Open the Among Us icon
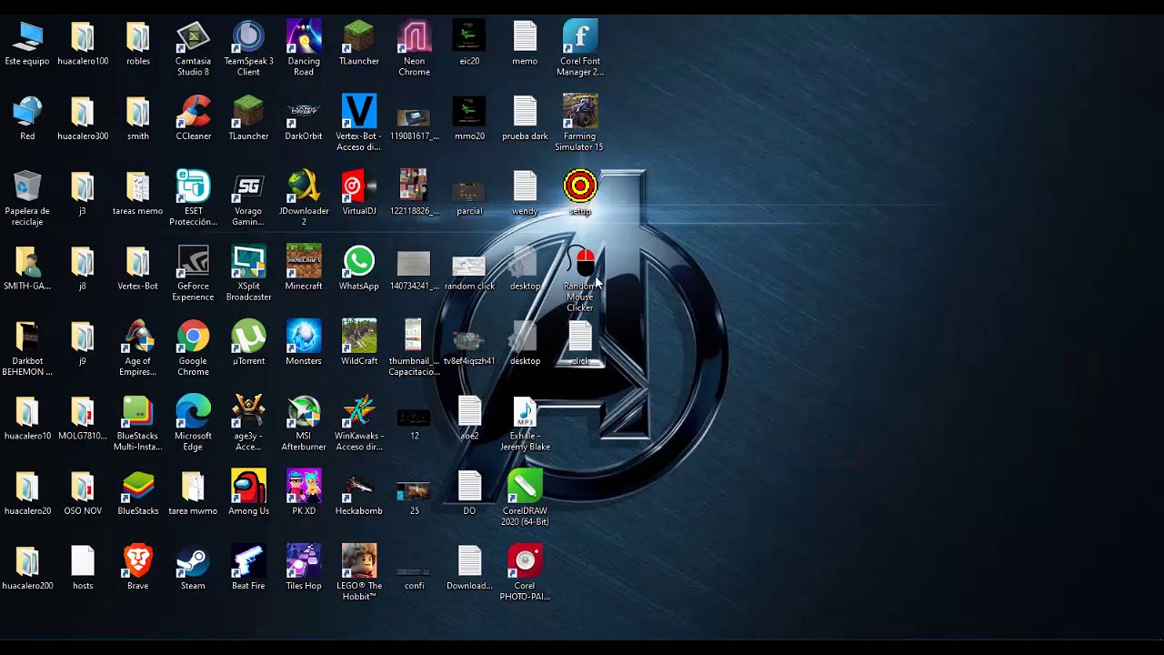 [248, 491]
